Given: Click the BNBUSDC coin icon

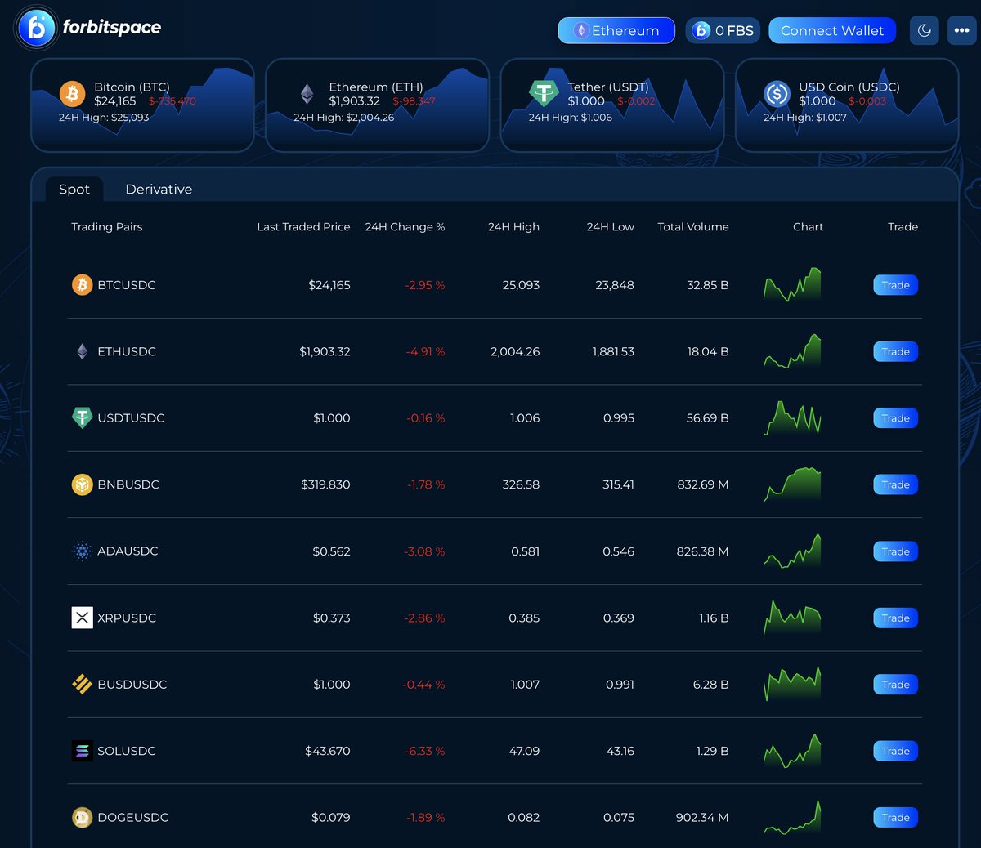Looking at the screenshot, I should [x=82, y=484].
